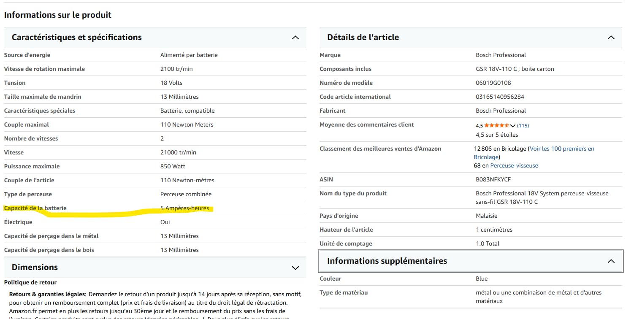Click the Fabricant row label

333,111
